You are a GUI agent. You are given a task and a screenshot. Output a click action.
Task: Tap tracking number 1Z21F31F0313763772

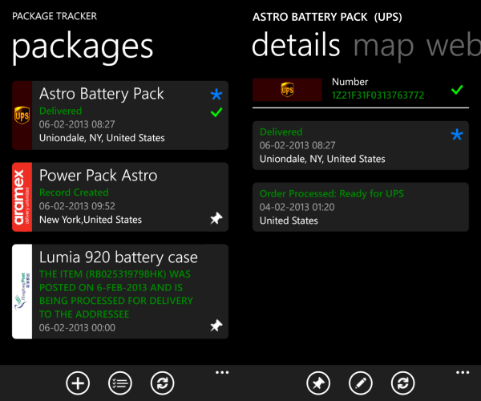click(x=378, y=95)
